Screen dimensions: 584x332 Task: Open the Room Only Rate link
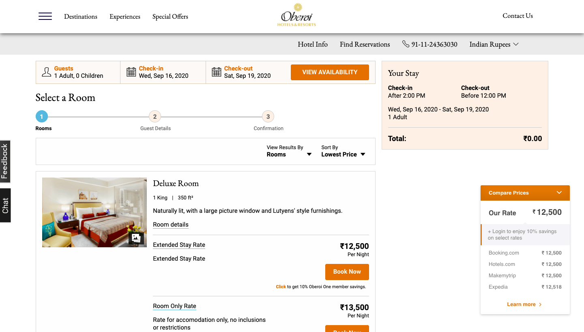pyautogui.click(x=174, y=306)
